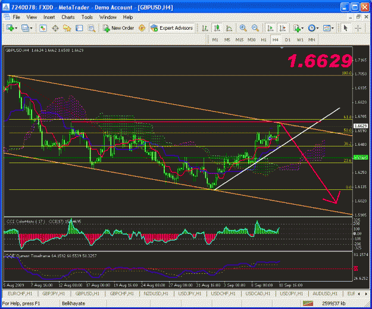Click the Zoom In magnifier
Image resolution: width=372 pixels, height=309 pixels.
tap(243, 28)
